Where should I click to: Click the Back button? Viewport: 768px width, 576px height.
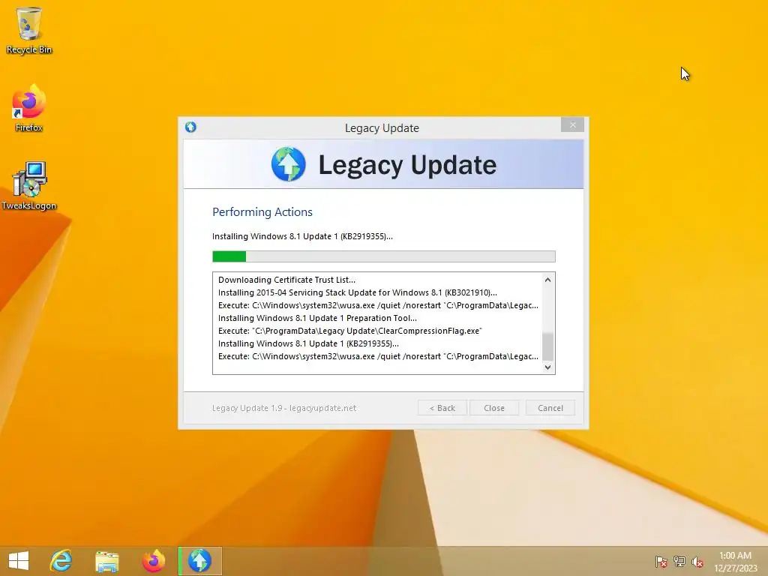pyautogui.click(x=442, y=408)
